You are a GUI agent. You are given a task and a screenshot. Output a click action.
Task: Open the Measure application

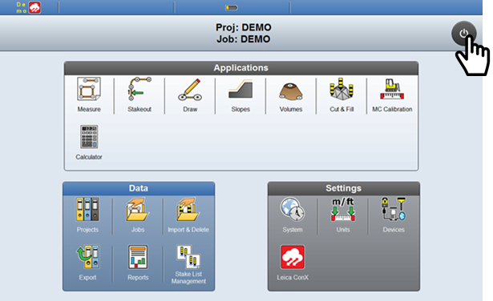click(89, 94)
